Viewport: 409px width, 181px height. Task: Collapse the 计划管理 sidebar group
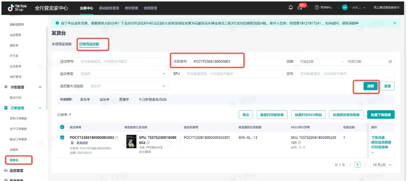click(40, 87)
